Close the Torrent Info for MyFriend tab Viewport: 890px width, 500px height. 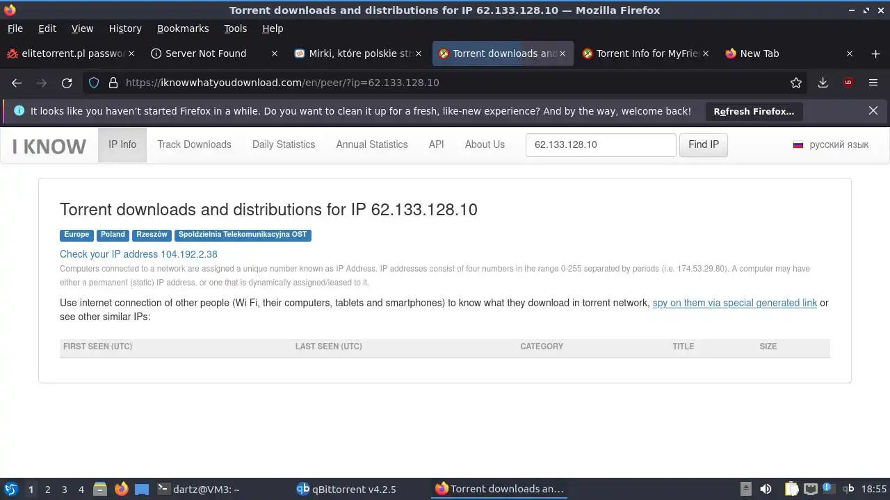[x=706, y=53]
